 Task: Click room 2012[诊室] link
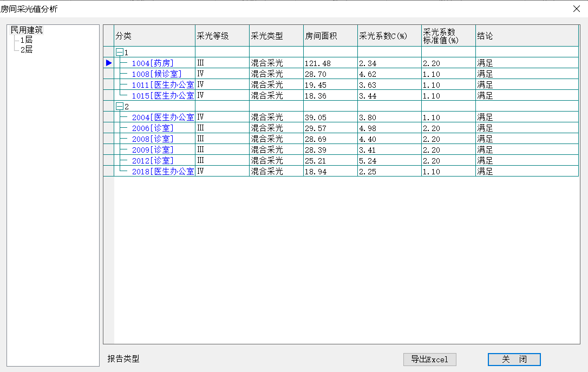click(x=153, y=161)
